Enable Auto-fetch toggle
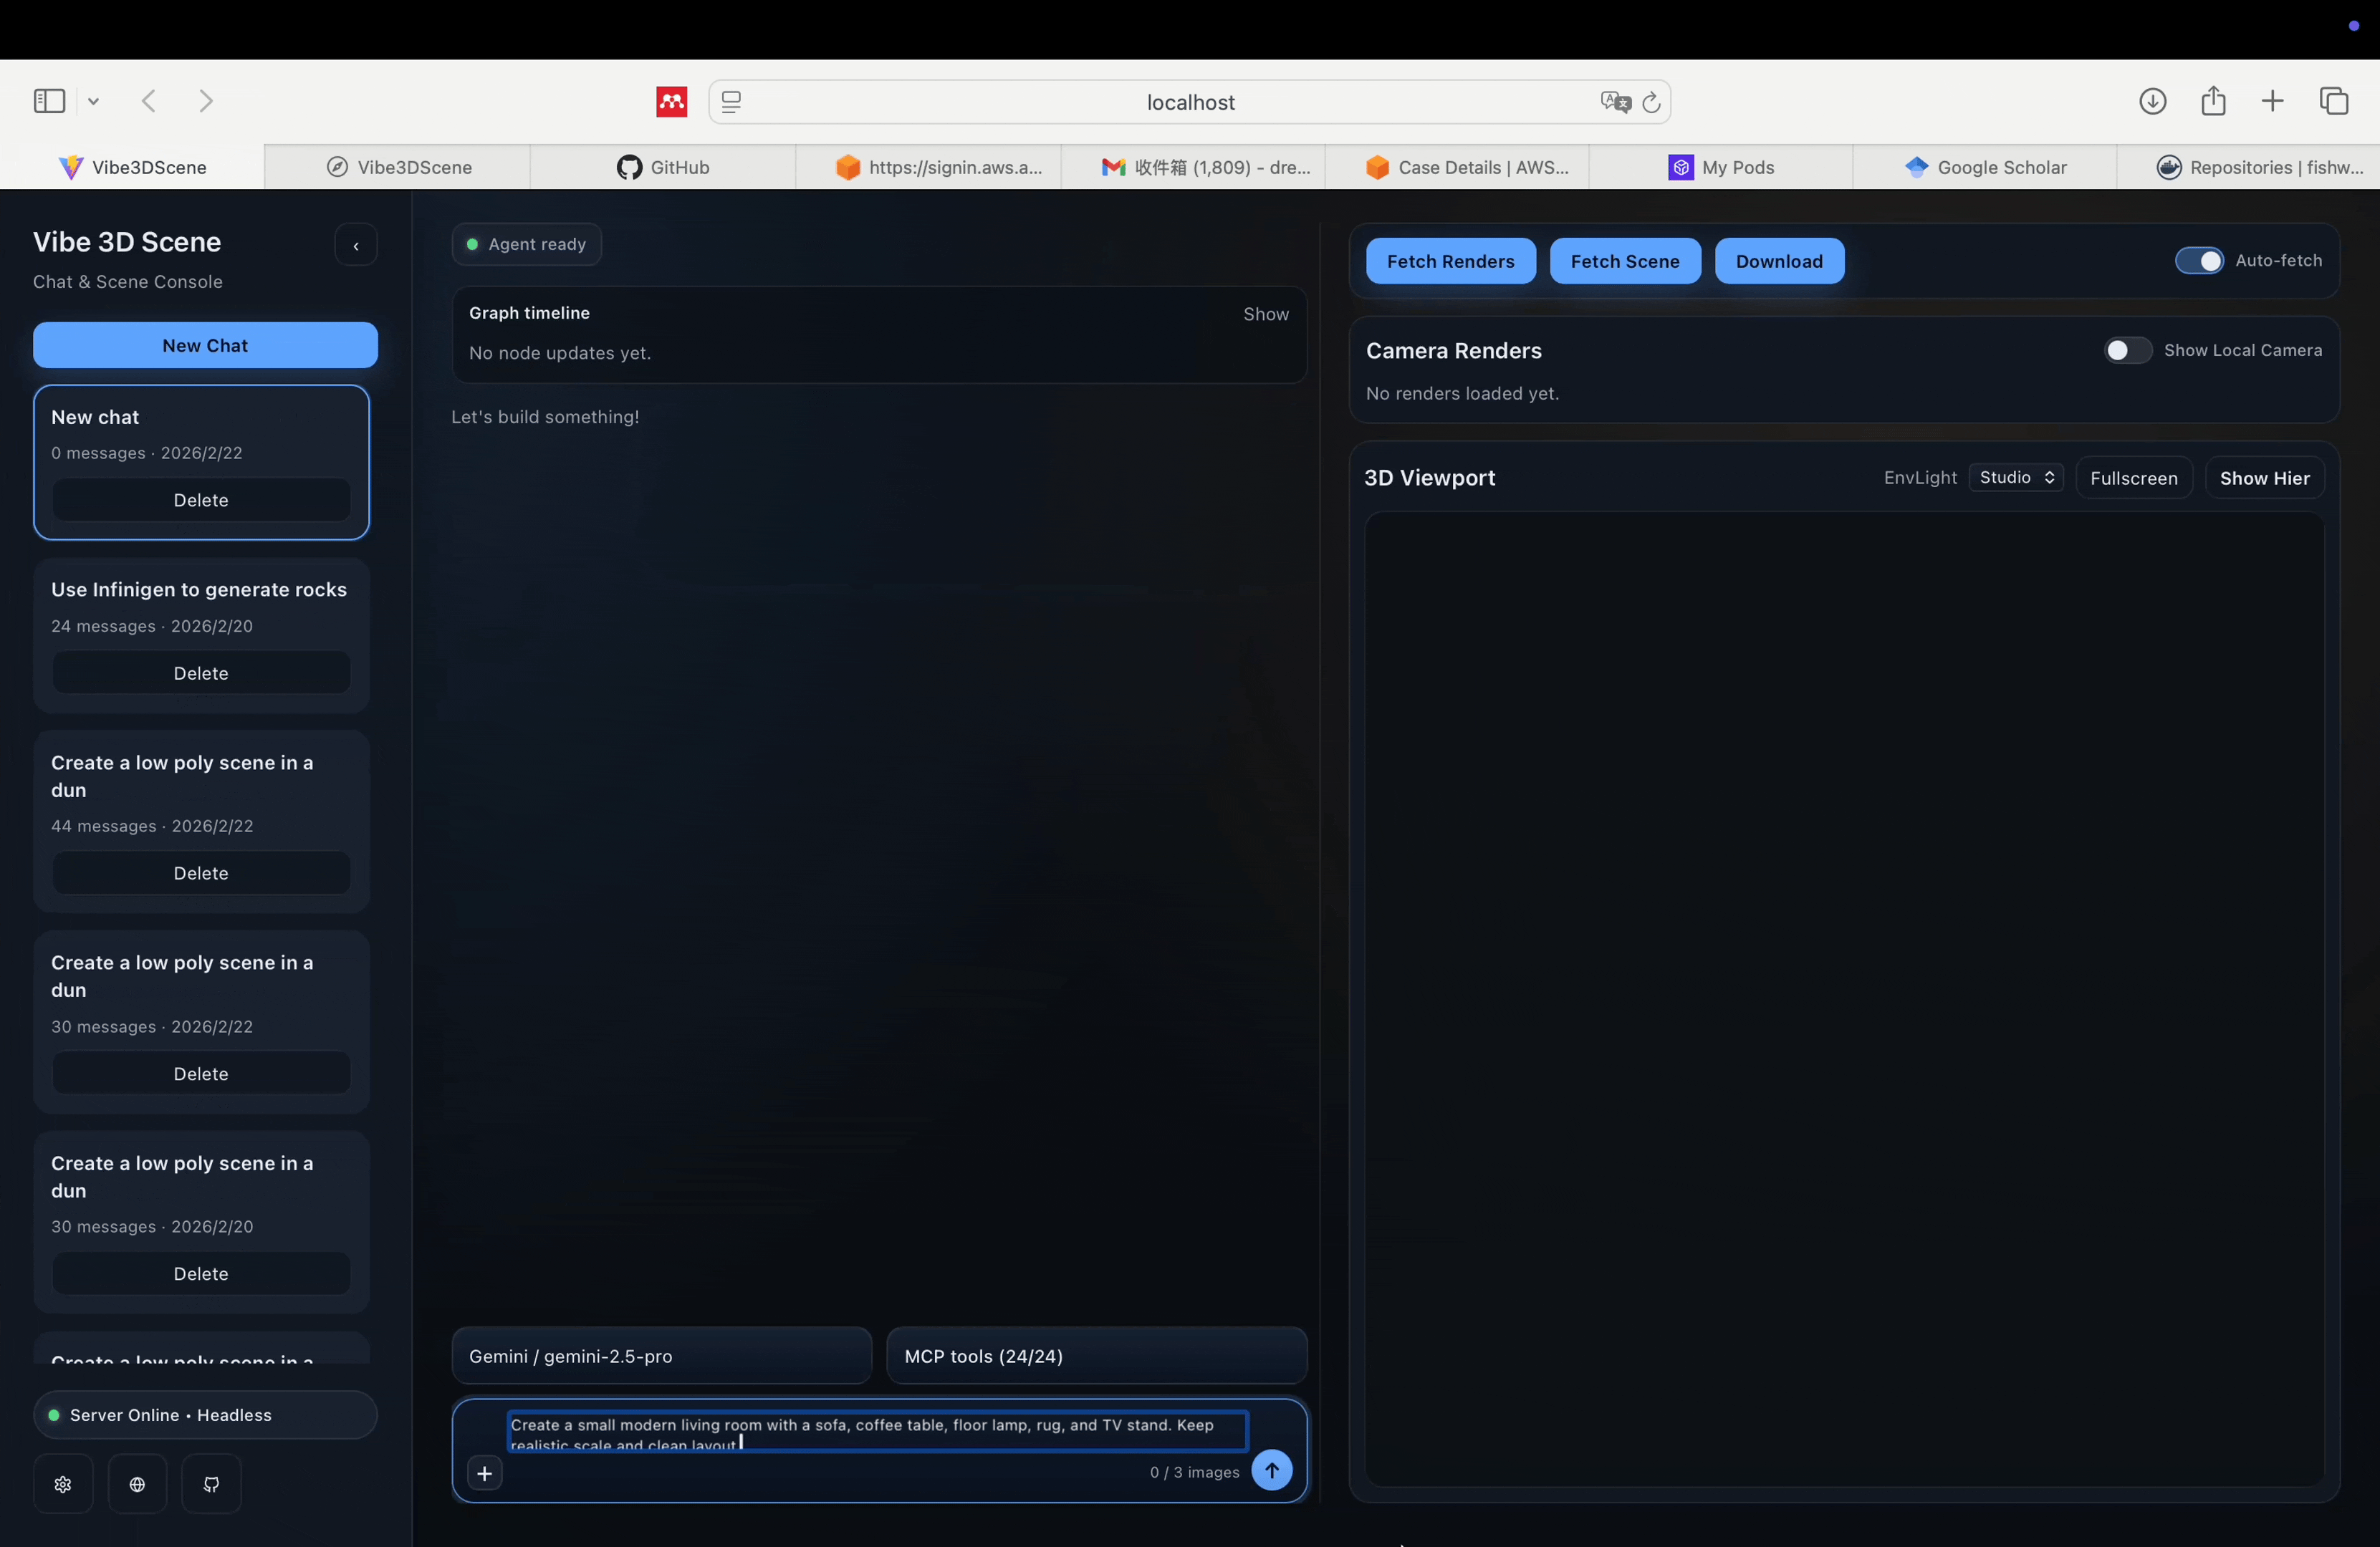Viewport: 2380px width, 1547px height. point(2199,260)
